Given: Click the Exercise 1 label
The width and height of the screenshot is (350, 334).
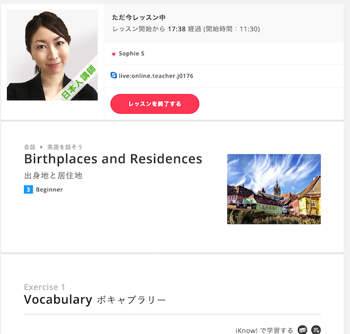Looking at the screenshot, I should (x=44, y=287).
